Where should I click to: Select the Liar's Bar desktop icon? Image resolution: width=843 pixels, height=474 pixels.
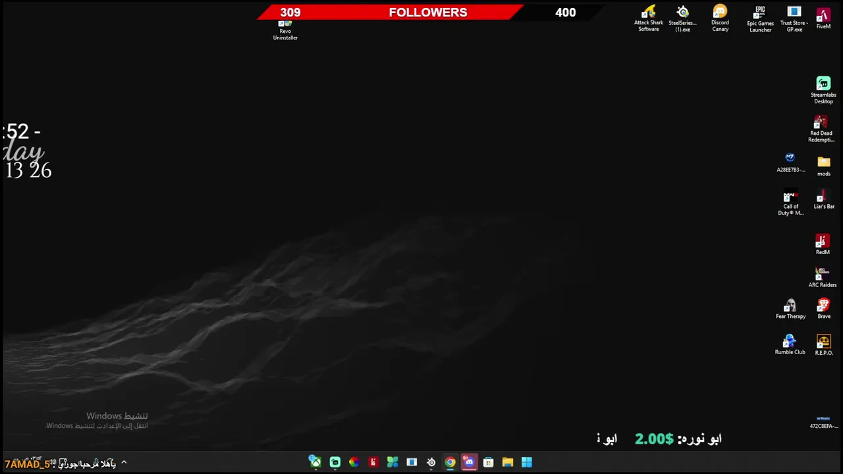[x=824, y=200]
